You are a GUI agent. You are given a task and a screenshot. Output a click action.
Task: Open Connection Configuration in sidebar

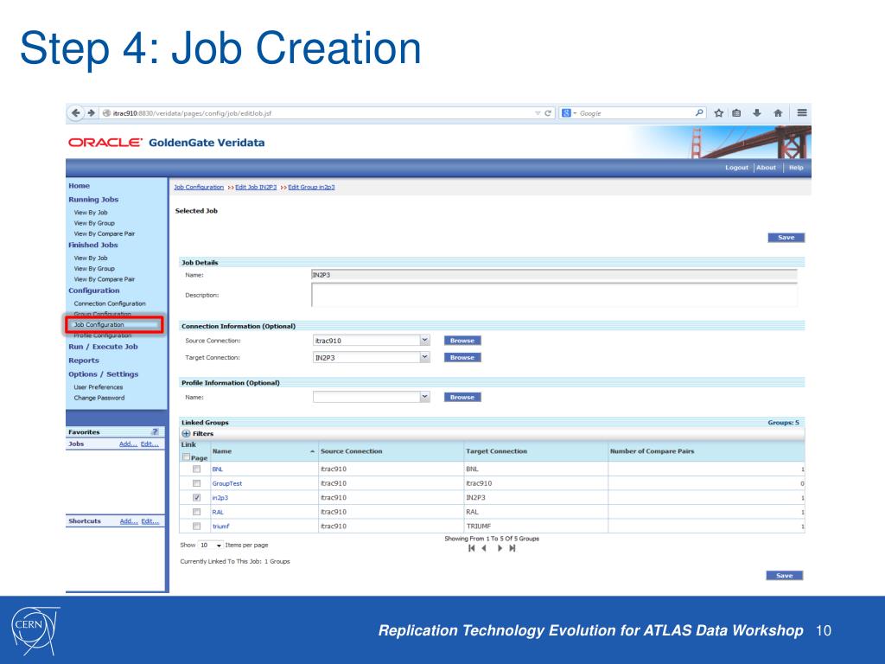(x=110, y=303)
